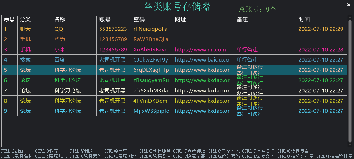Select the 老司机开黑 account in row 9
Image resolution: width=354 pixels, height=159 pixels.
coord(113,111)
